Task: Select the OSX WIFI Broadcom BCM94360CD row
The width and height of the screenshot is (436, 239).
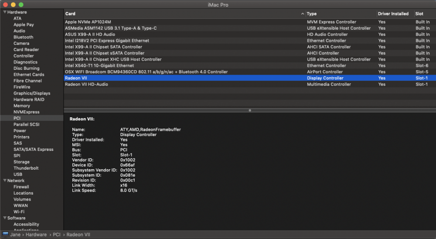Action: click(x=250, y=72)
